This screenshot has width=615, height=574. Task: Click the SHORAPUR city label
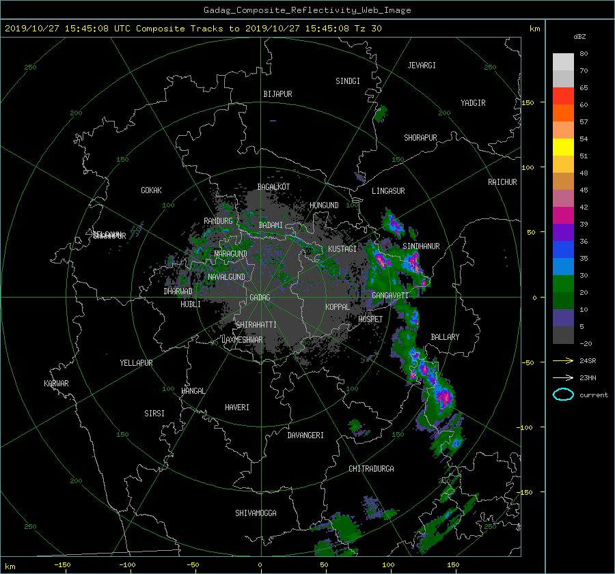tap(420, 138)
